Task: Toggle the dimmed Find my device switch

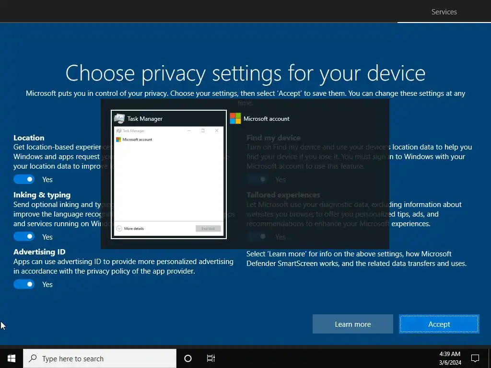Action: tap(257, 179)
